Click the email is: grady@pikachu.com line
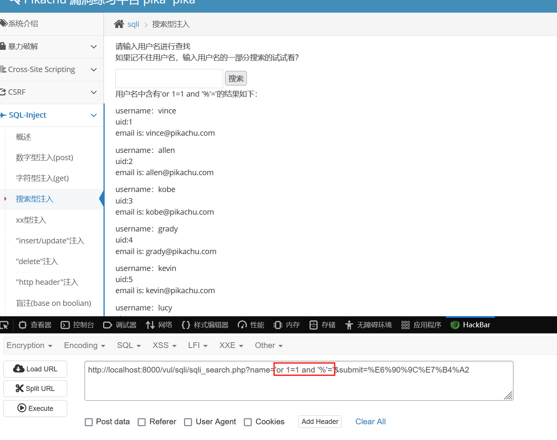The height and width of the screenshot is (440, 557). (166, 251)
